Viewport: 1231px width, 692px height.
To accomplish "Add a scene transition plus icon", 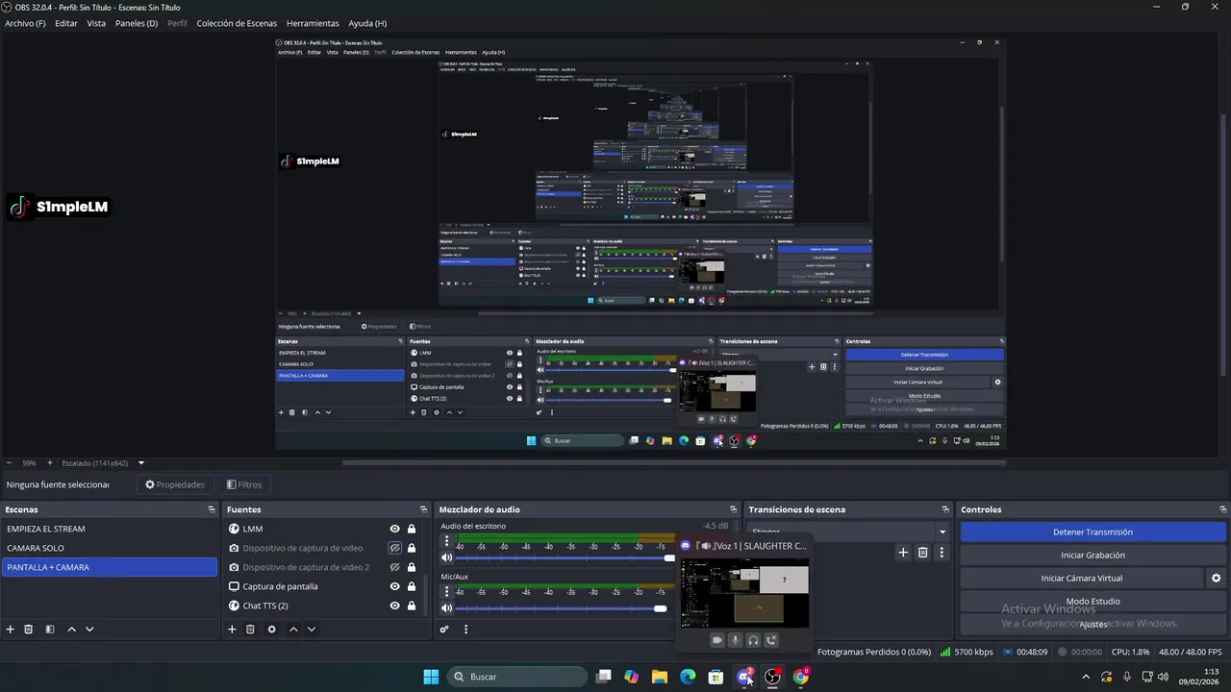I will coord(903,553).
